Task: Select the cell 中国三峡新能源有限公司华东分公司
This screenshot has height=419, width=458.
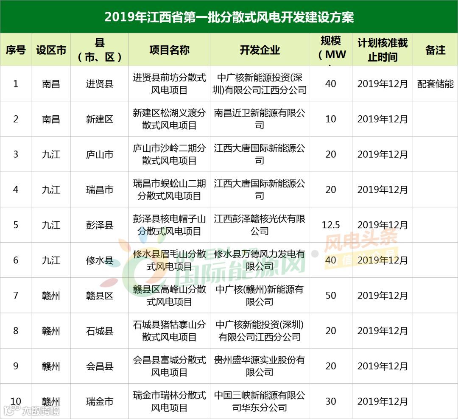Action: point(260,402)
